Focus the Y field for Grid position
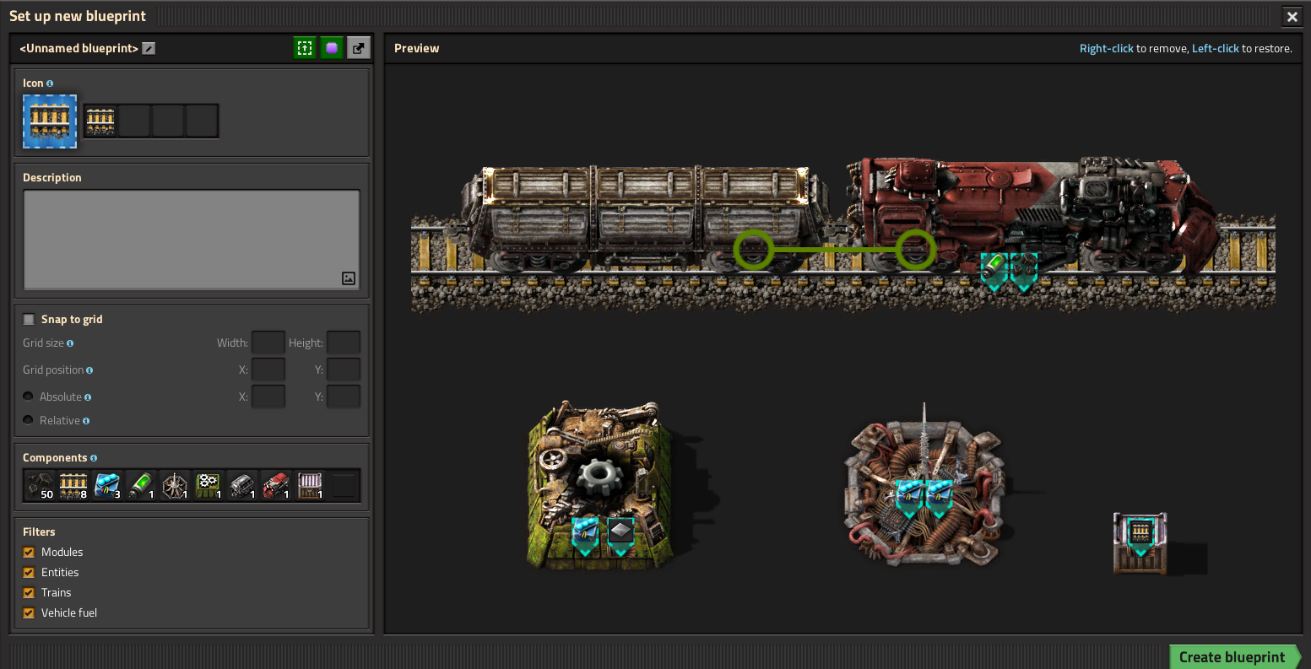Screen dimensions: 1311x669 (x=344, y=370)
